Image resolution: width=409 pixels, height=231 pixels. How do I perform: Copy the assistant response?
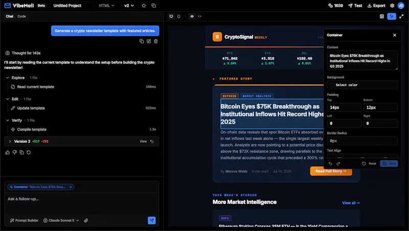21,152
